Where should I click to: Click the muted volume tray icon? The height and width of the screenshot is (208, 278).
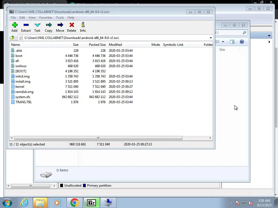251,203
